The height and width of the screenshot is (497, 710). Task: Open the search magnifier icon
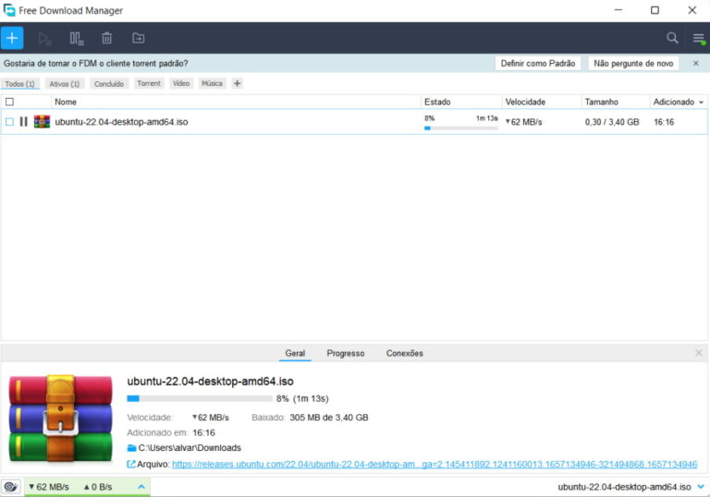[x=672, y=38]
